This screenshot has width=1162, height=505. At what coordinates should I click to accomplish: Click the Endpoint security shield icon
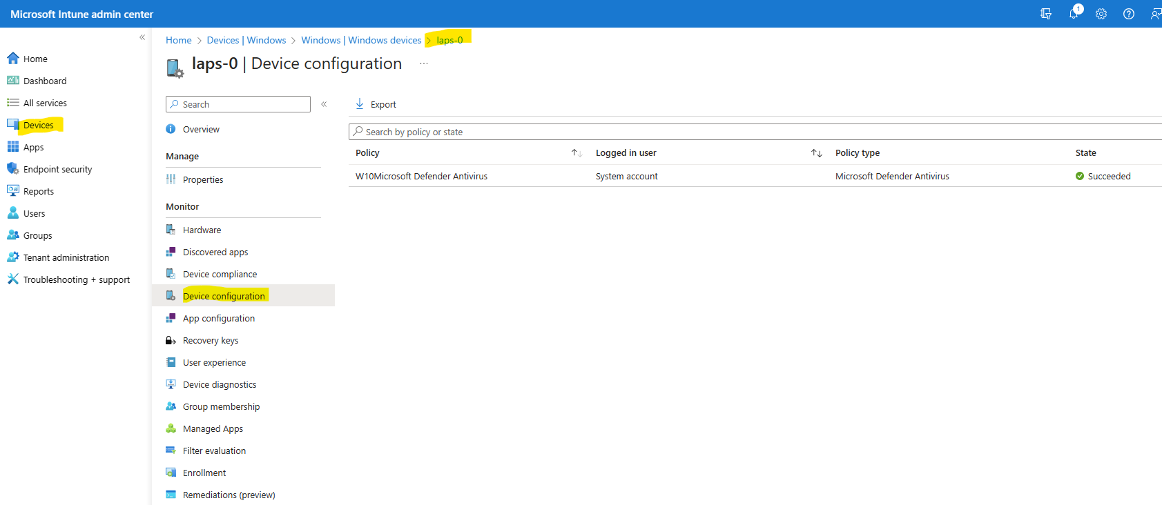pyautogui.click(x=13, y=169)
